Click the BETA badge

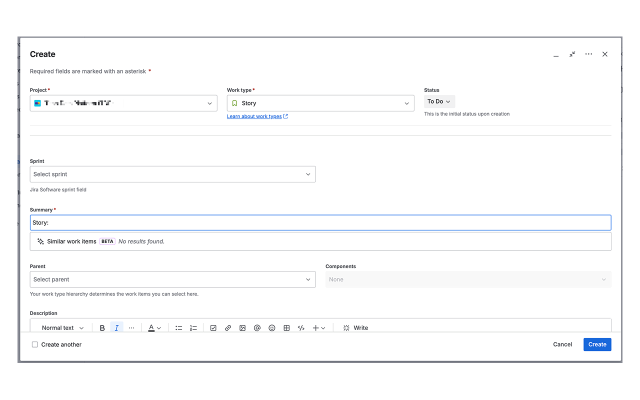pos(107,241)
